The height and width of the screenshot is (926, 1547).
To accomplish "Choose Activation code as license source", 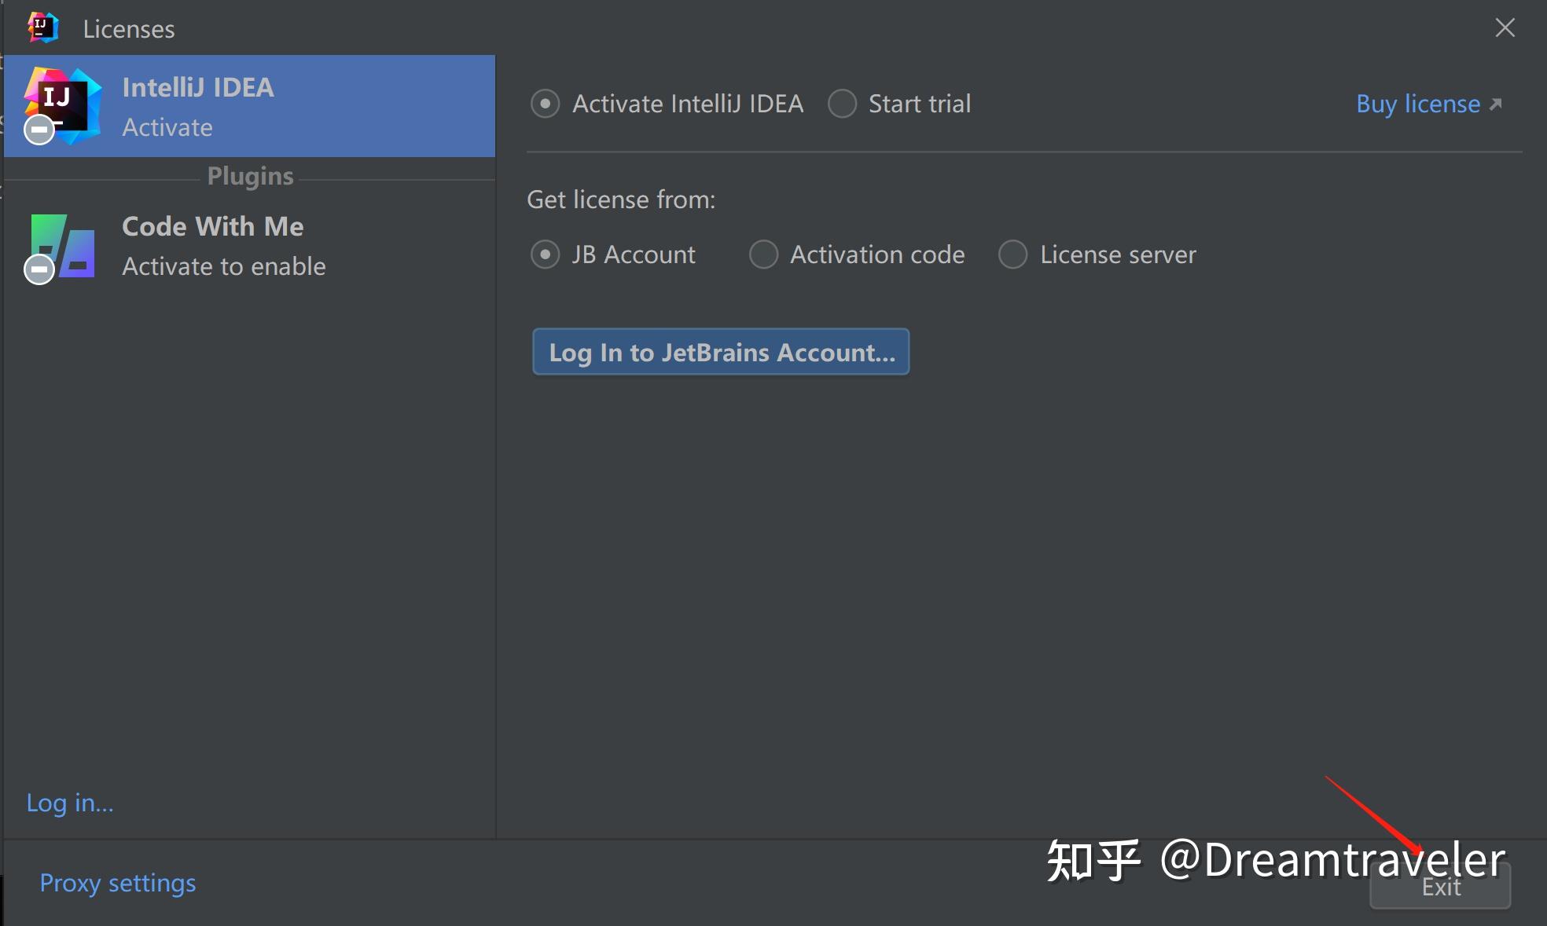I will click(x=763, y=254).
